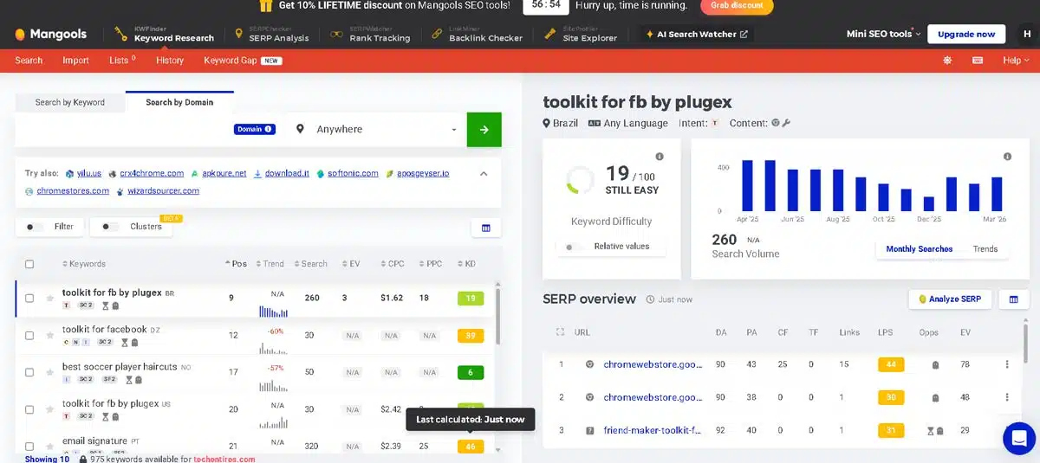Open the friend-maker-toolkit SERP result link
1040x463 pixels.
pyautogui.click(x=653, y=430)
